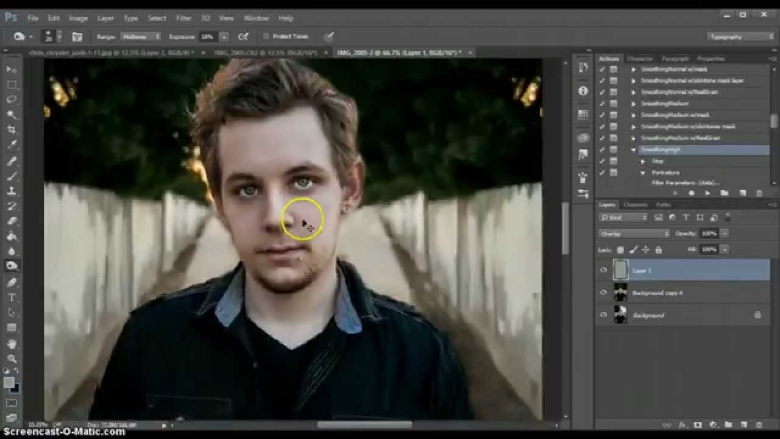The image size is (780, 439).
Task: Open the layer Fill dropdown arrow
Action: coord(725,249)
